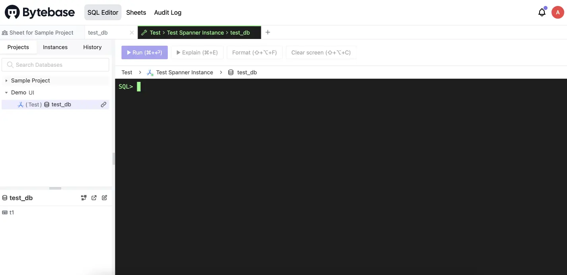
Task: Open the user avatar menu
Action: [557, 12]
